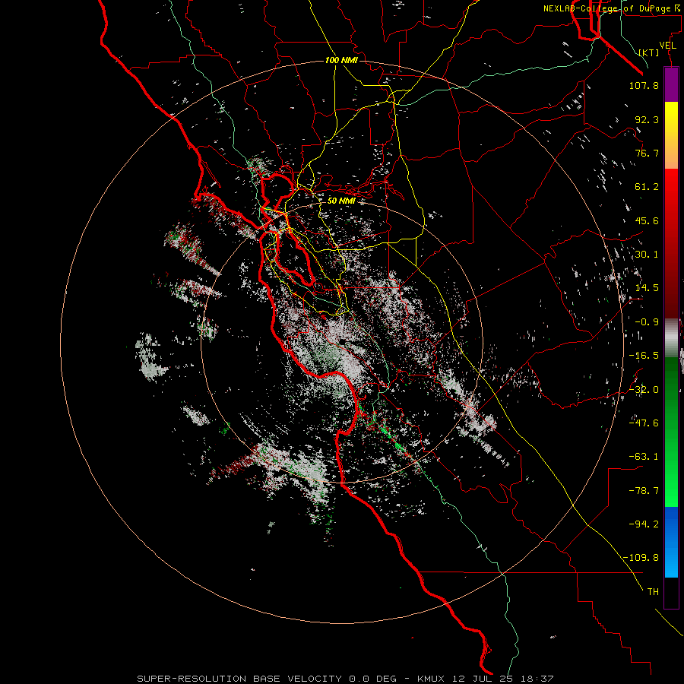The height and width of the screenshot is (684, 684).
Task: Click the gray near-zero segment of the color bar
Action: 671,337
